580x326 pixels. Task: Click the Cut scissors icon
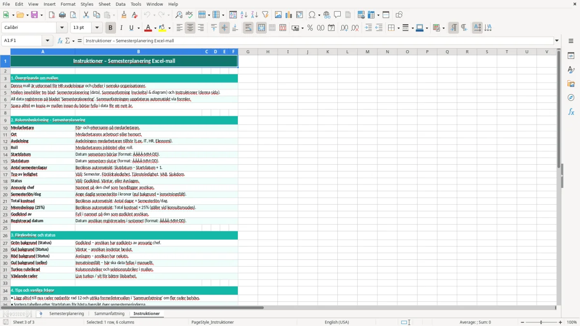coord(86,15)
